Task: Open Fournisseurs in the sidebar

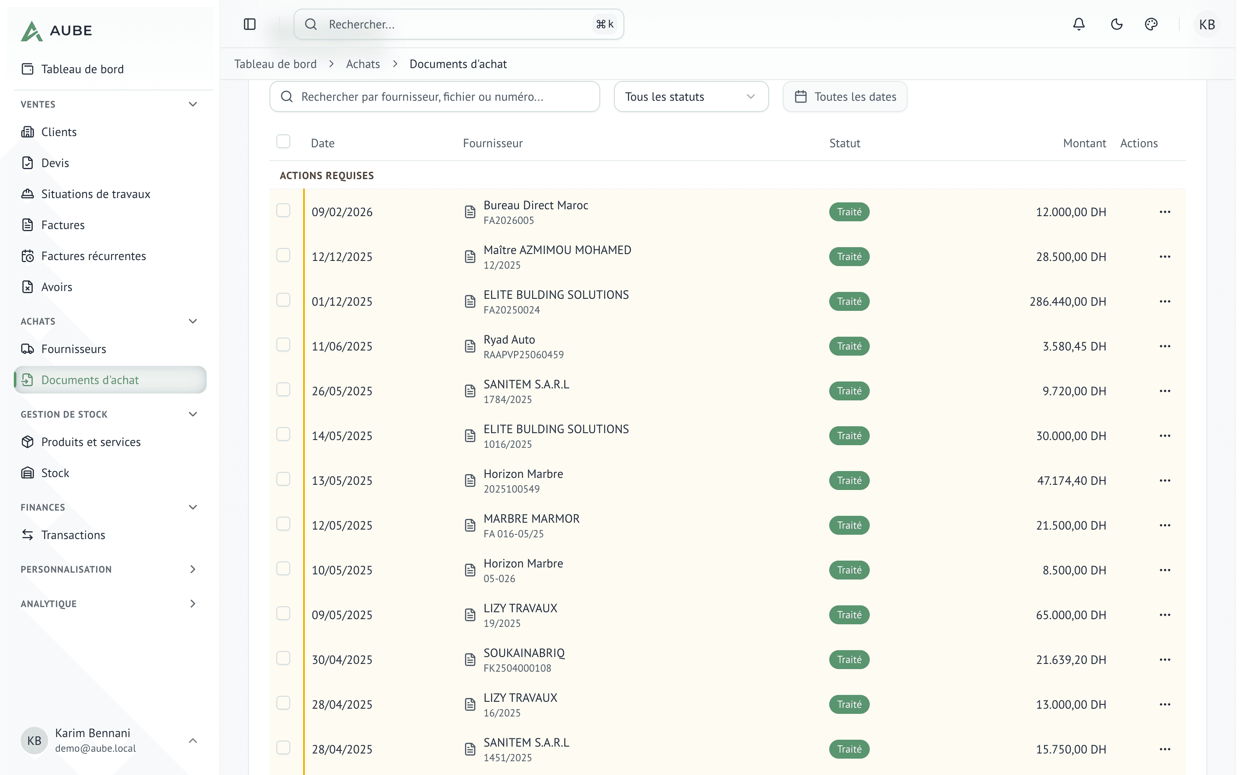Action: 110,349
